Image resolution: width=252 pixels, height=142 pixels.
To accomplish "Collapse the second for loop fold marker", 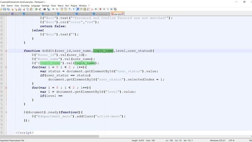I will coord(6,88).
